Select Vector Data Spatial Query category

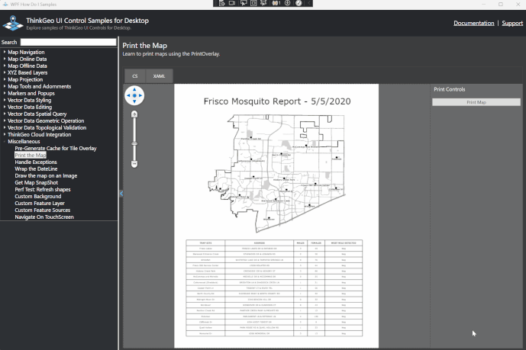tap(37, 114)
